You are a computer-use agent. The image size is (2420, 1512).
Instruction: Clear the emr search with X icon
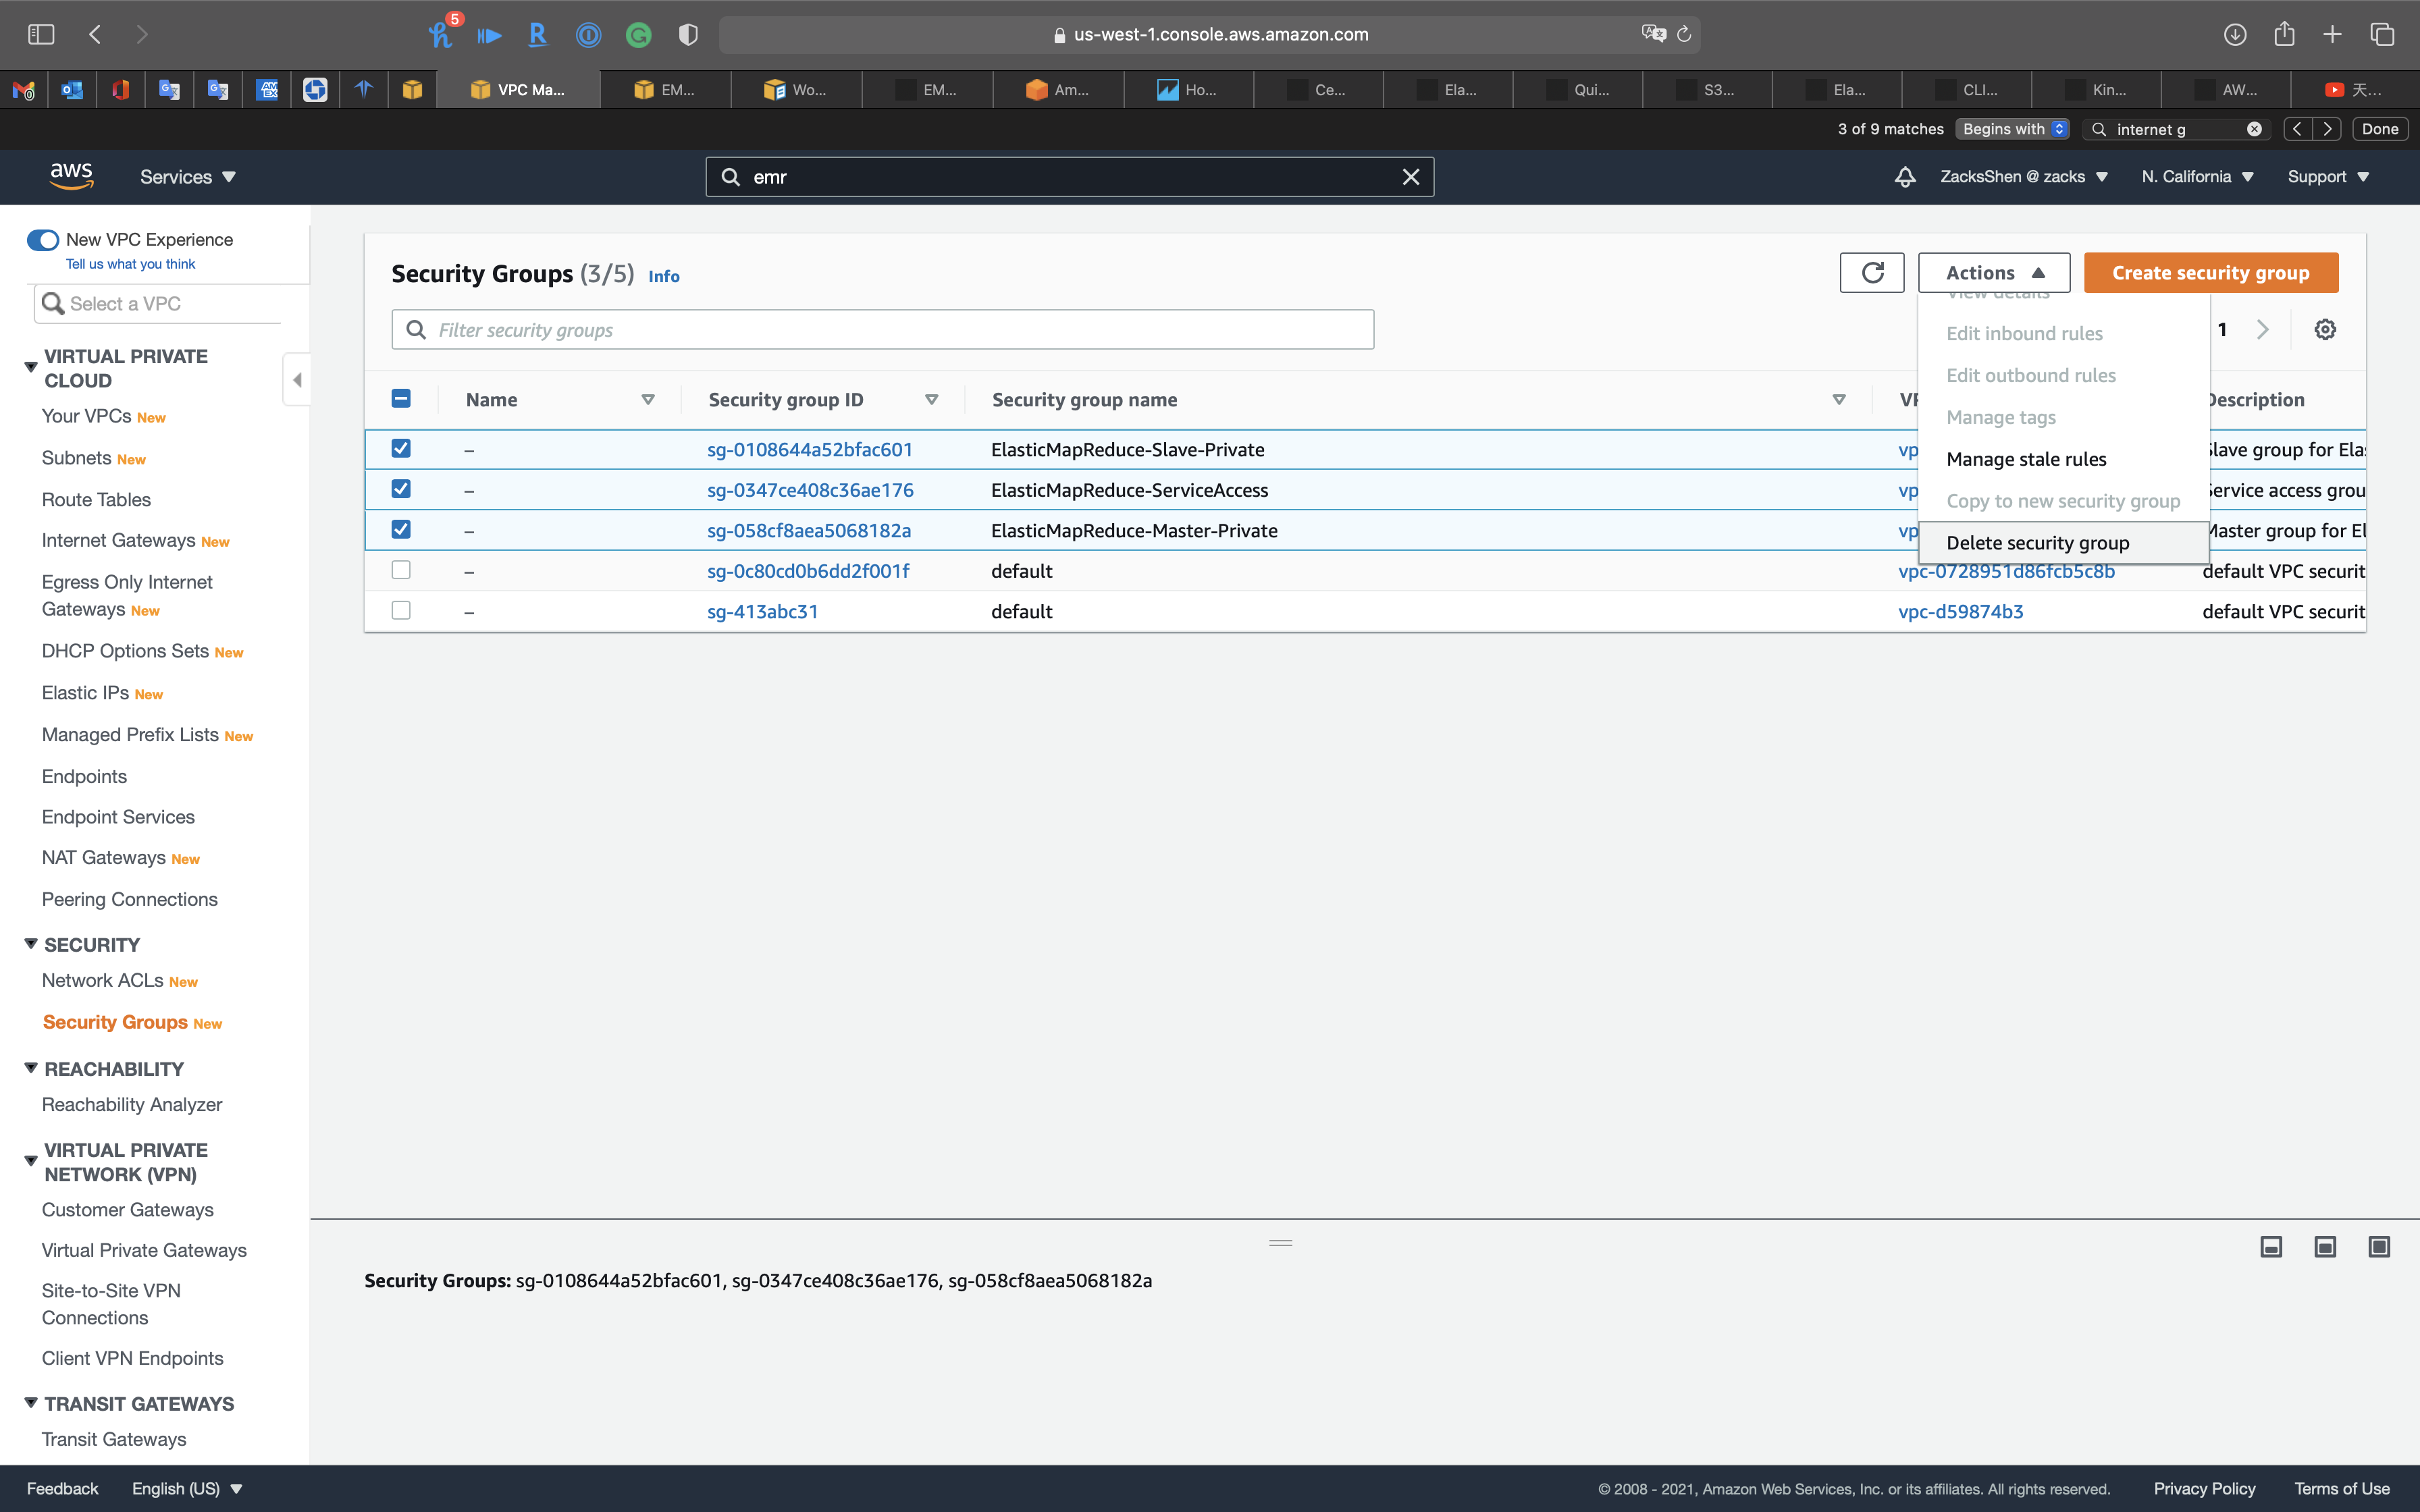click(x=1411, y=177)
